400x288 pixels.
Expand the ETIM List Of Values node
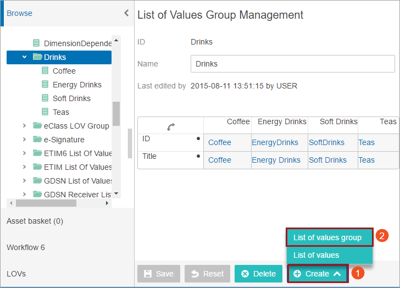25,167
